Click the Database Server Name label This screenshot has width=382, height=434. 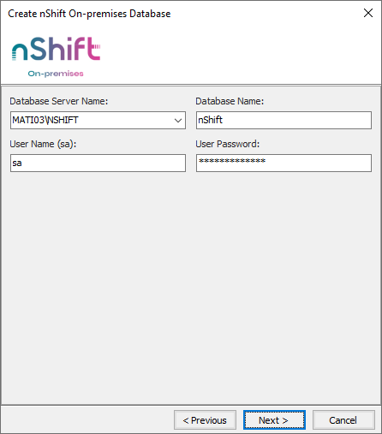[x=59, y=101]
